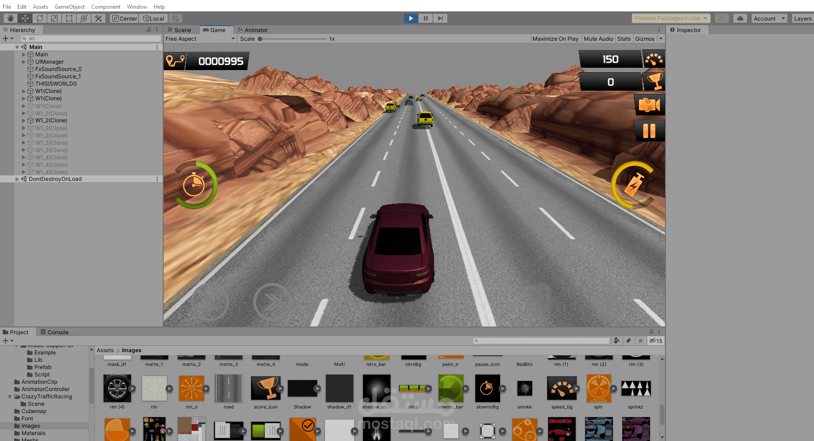Select the Rotate tool
814x441 pixels.
click(x=40, y=18)
